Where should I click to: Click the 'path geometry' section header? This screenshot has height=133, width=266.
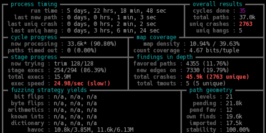click(x=211, y=90)
